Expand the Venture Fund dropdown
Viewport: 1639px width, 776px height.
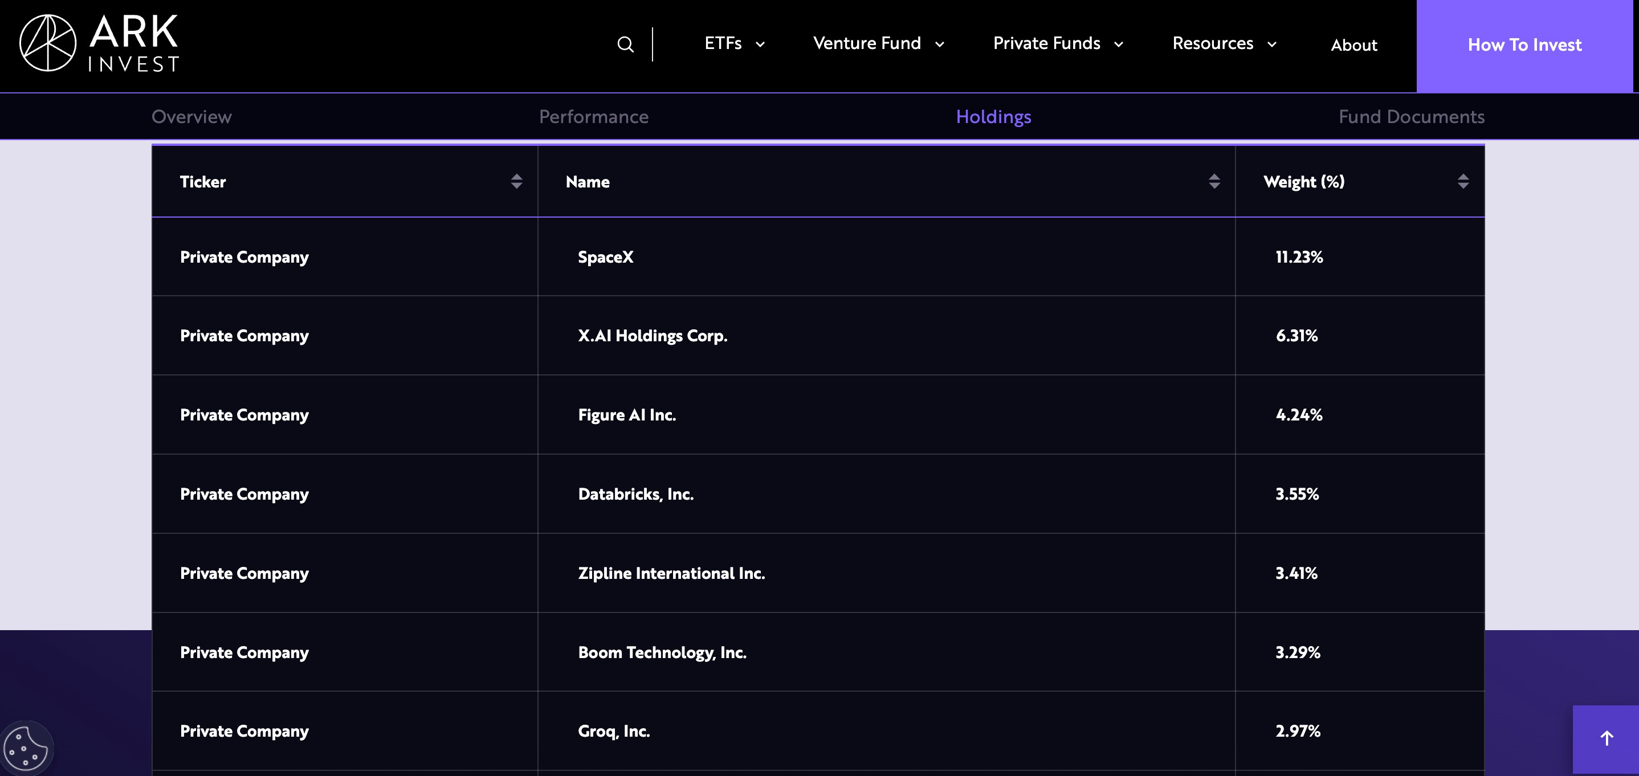(x=878, y=44)
